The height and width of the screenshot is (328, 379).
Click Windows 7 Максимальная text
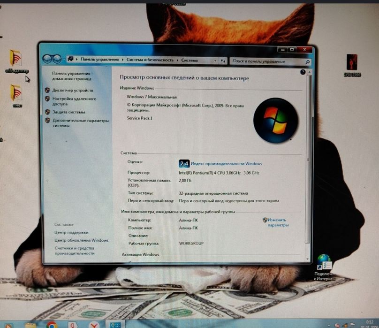152,97
